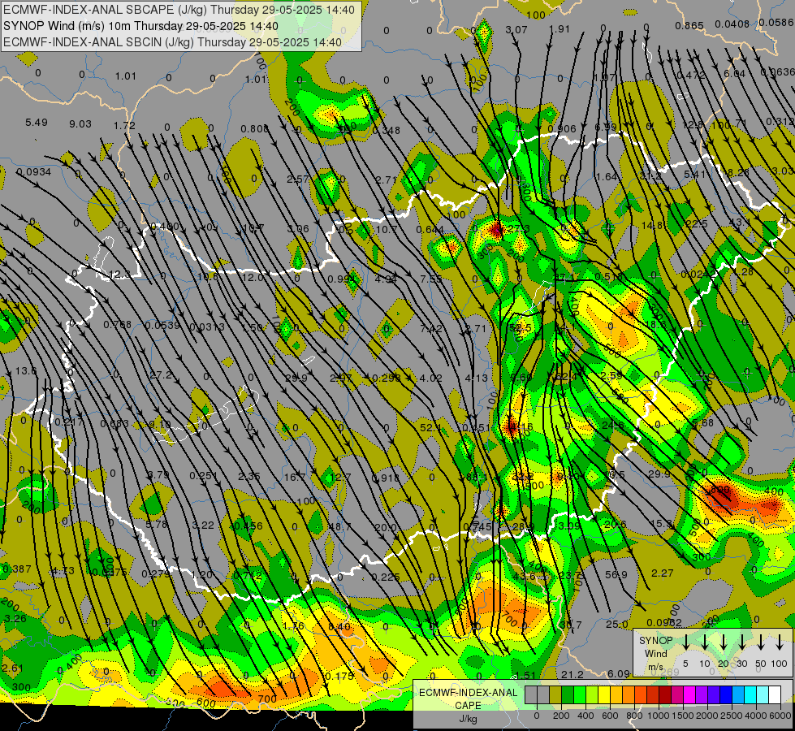Select the dark green CAPE legend swatch

[x=568, y=695]
